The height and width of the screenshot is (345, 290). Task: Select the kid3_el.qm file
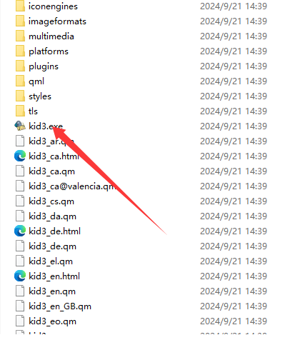tap(51, 261)
